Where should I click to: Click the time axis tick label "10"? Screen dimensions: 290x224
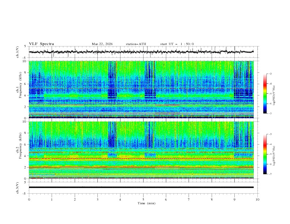pos(257,199)
